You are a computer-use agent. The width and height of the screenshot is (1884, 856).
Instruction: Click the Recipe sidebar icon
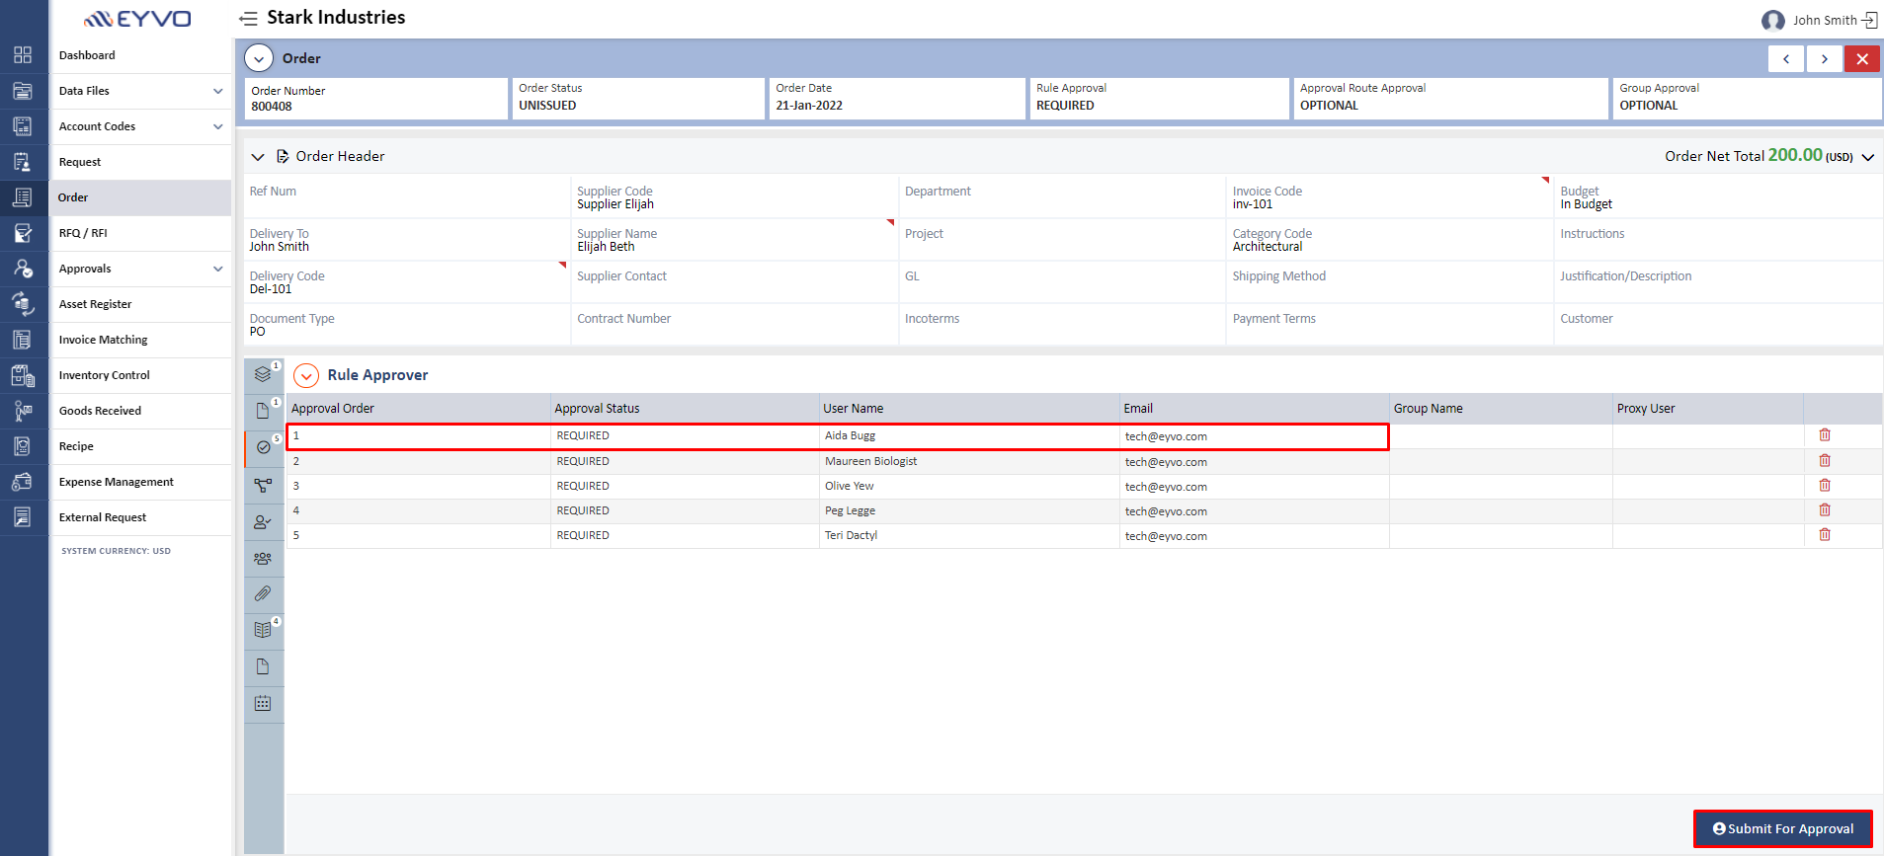point(23,446)
